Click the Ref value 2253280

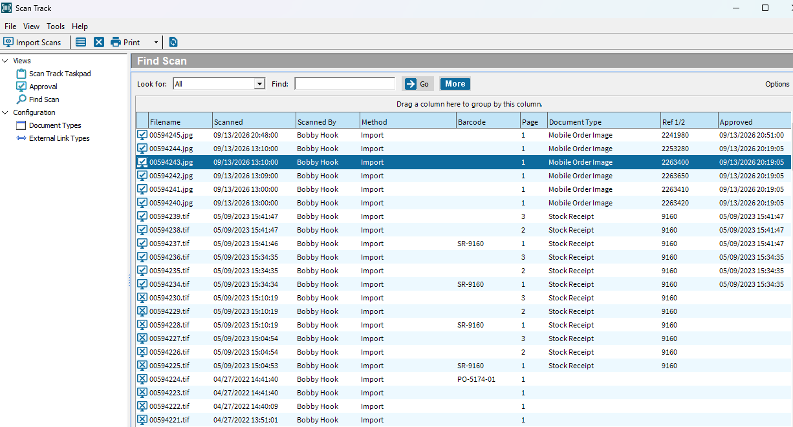pyautogui.click(x=675, y=149)
